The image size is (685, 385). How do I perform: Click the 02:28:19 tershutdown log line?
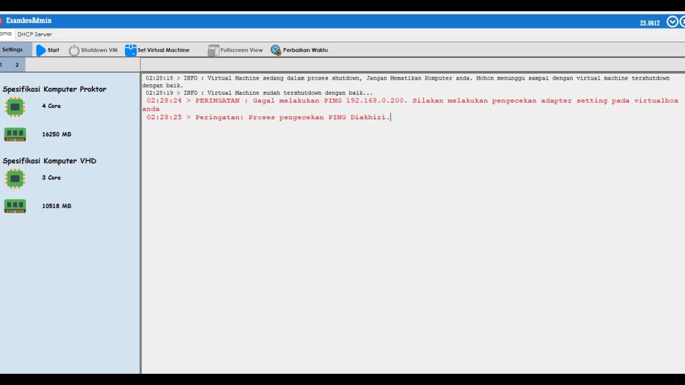pyautogui.click(x=259, y=93)
